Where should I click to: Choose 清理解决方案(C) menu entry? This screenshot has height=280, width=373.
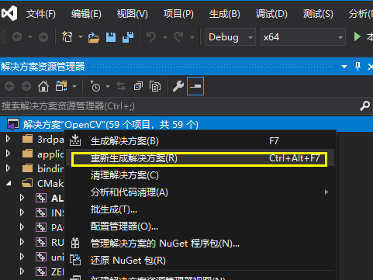[x=200, y=175]
